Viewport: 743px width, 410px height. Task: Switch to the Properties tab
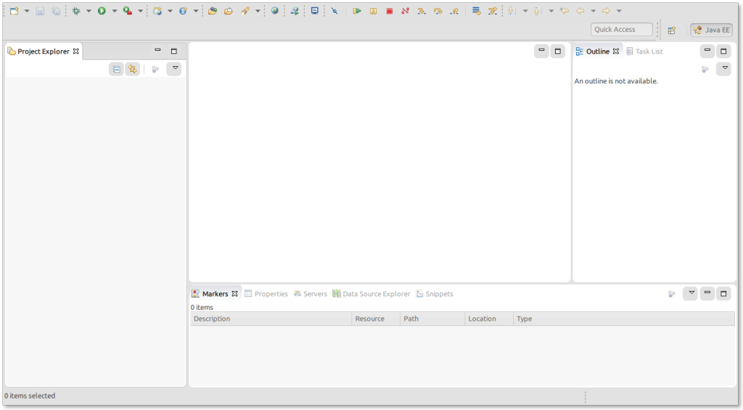click(x=266, y=294)
